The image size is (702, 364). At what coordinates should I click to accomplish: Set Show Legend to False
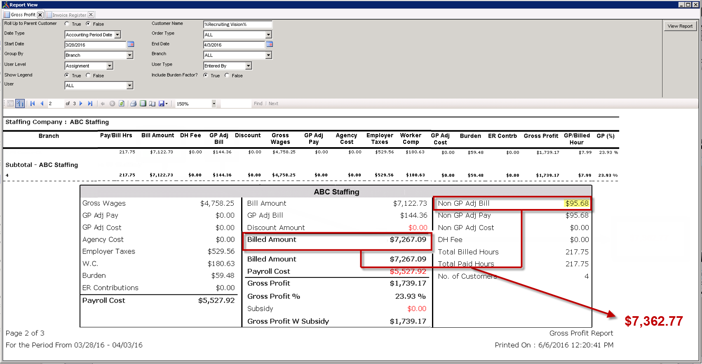click(88, 75)
